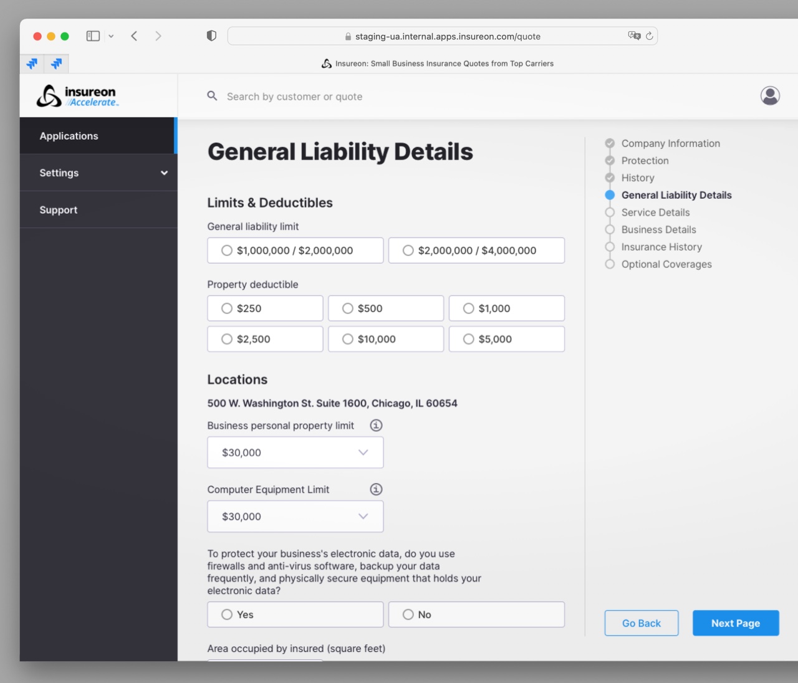Click the Safari sidebar toggle icon
This screenshot has width=798, height=683.
point(93,36)
